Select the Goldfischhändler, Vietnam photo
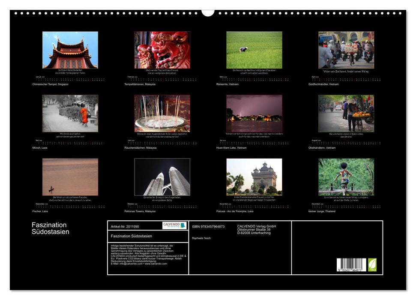This screenshot has width=416, height=300. (346, 50)
